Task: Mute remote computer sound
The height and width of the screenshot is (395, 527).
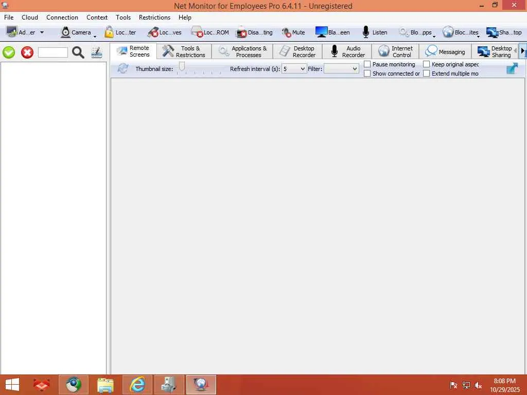Action: [x=293, y=32]
